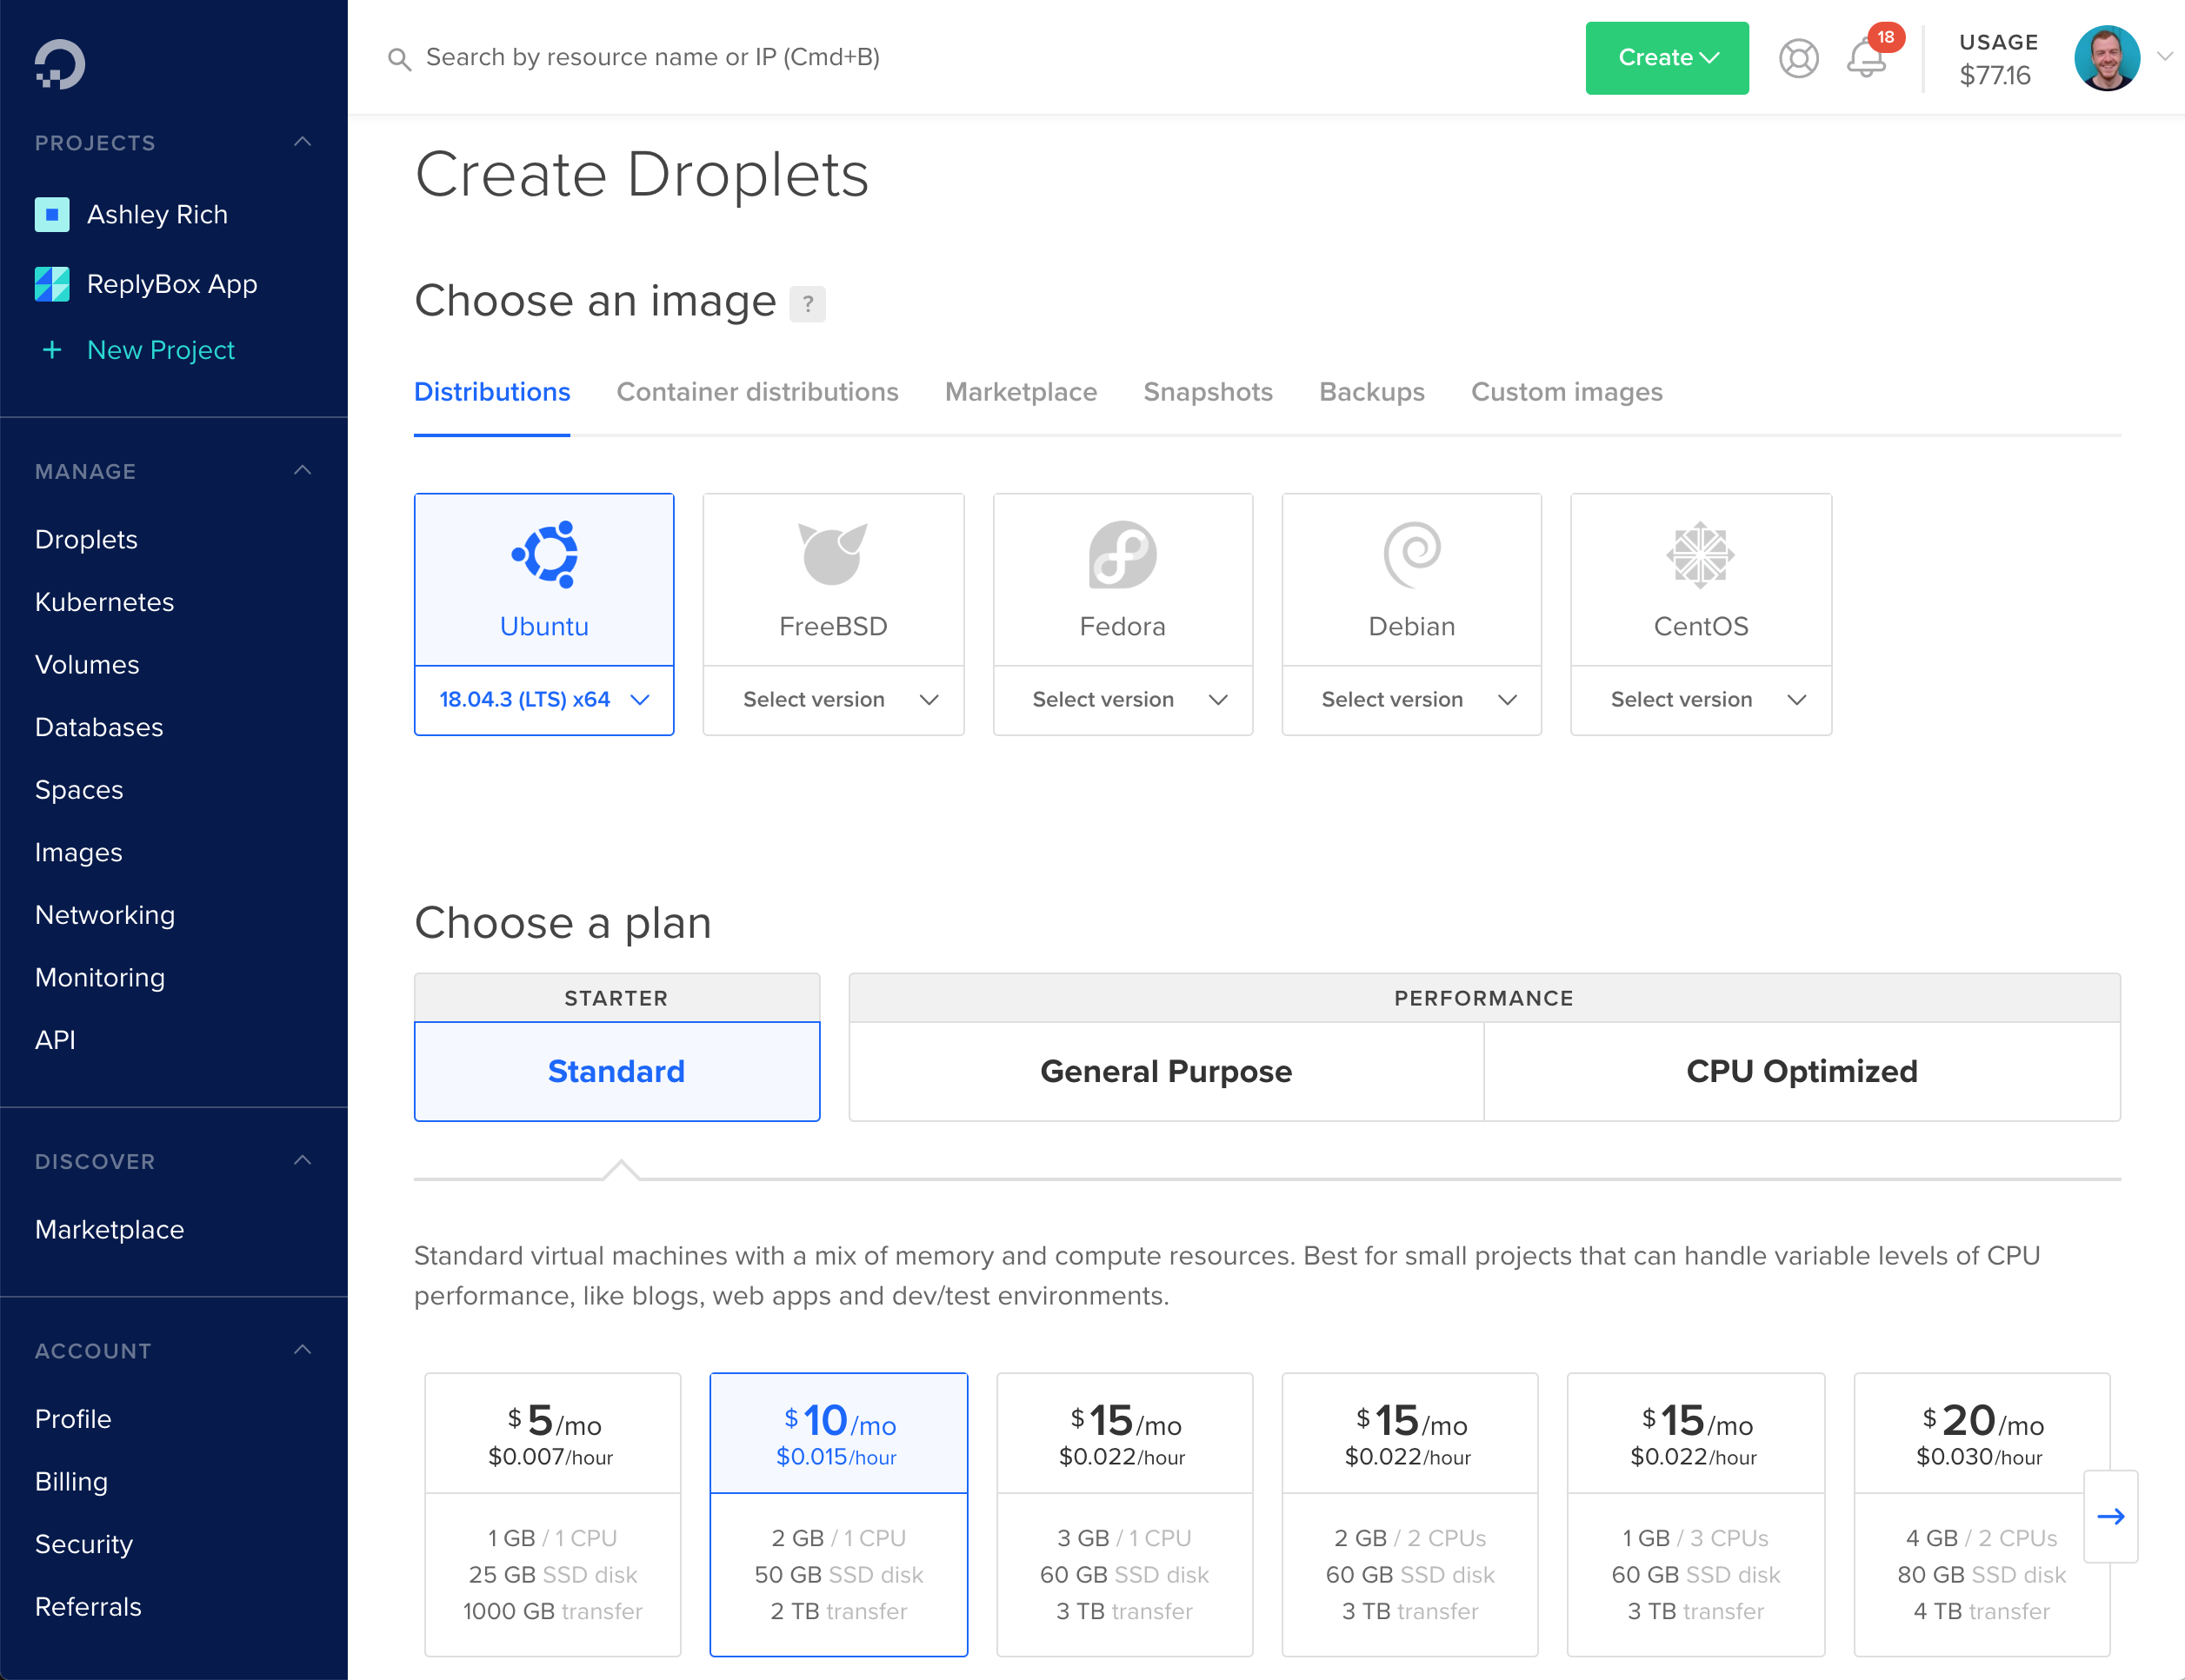Open the Debian Select version dropdown
Image resolution: width=2185 pixels, height=1680 pixels.
tap(1412, 700)
